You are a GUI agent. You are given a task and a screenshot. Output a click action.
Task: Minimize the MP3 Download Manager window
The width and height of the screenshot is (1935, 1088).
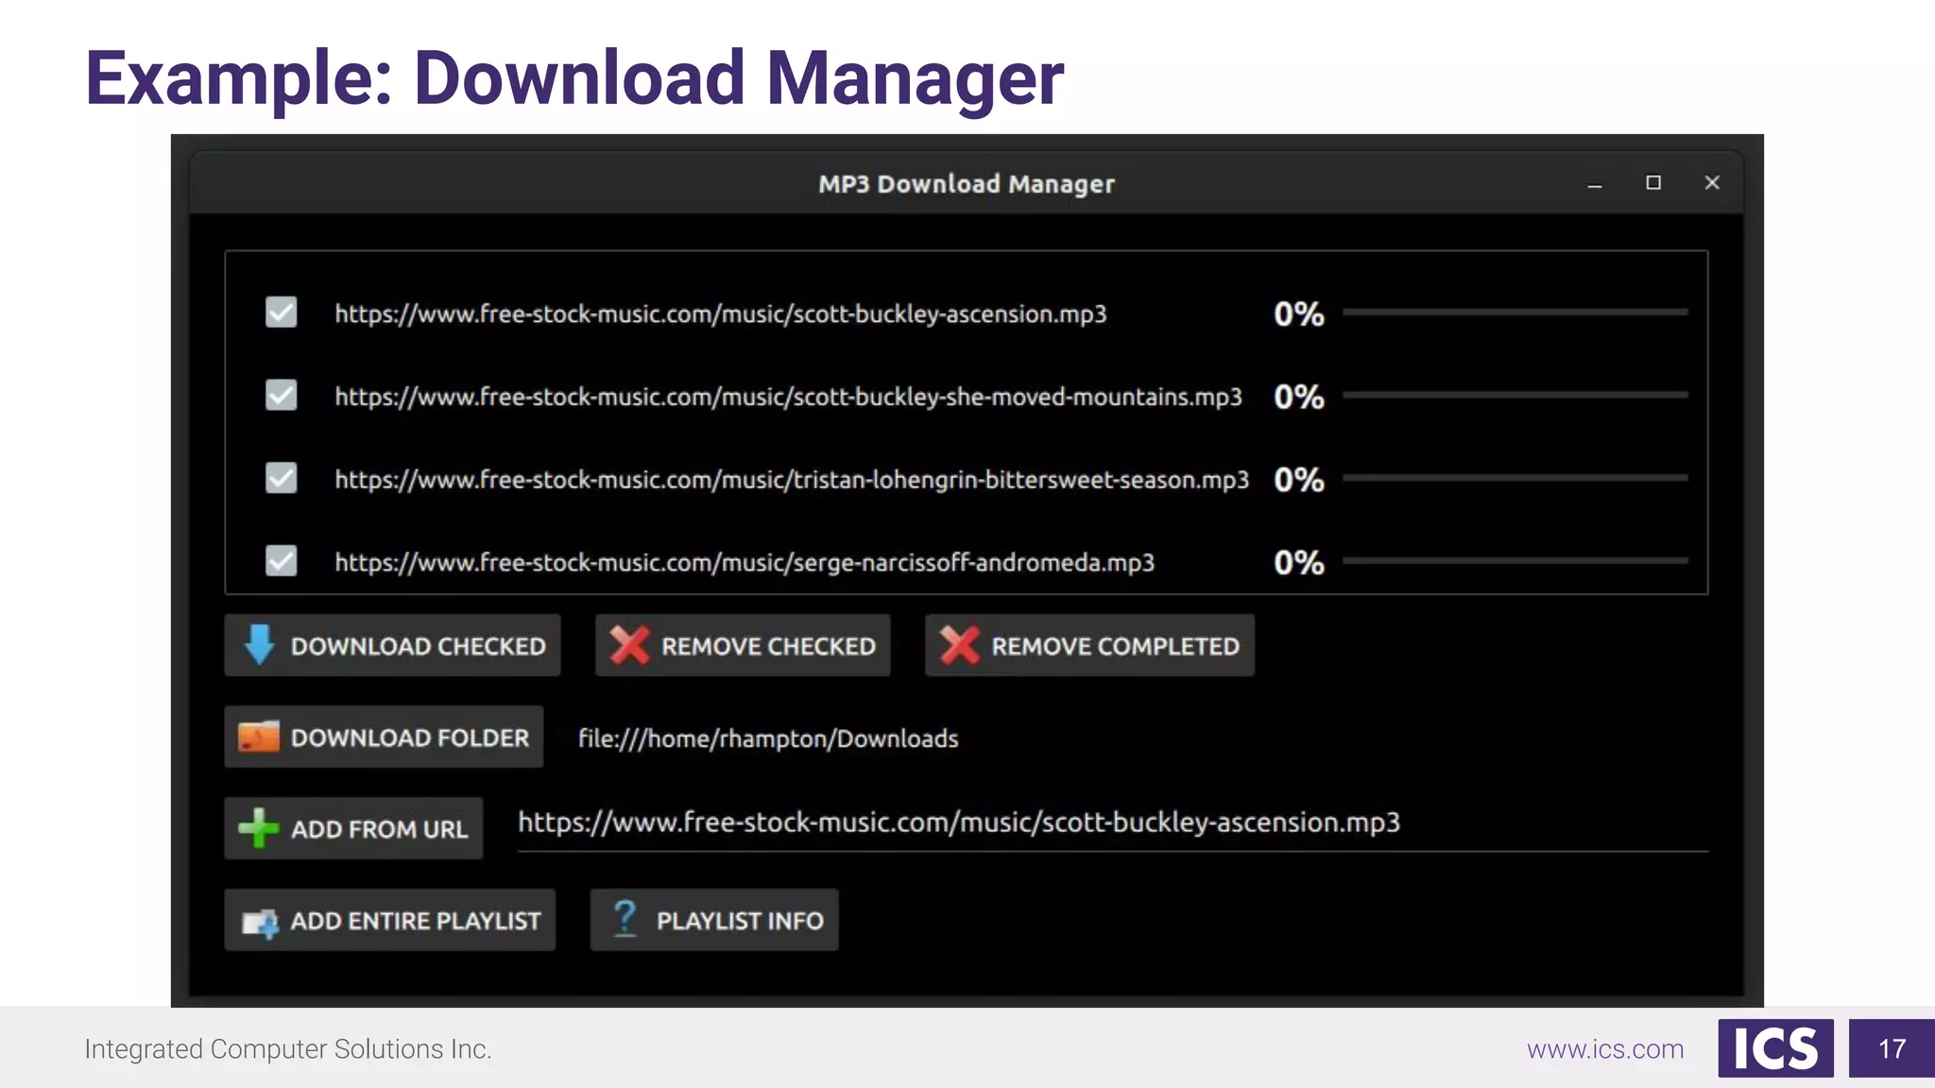[1595, 184]
